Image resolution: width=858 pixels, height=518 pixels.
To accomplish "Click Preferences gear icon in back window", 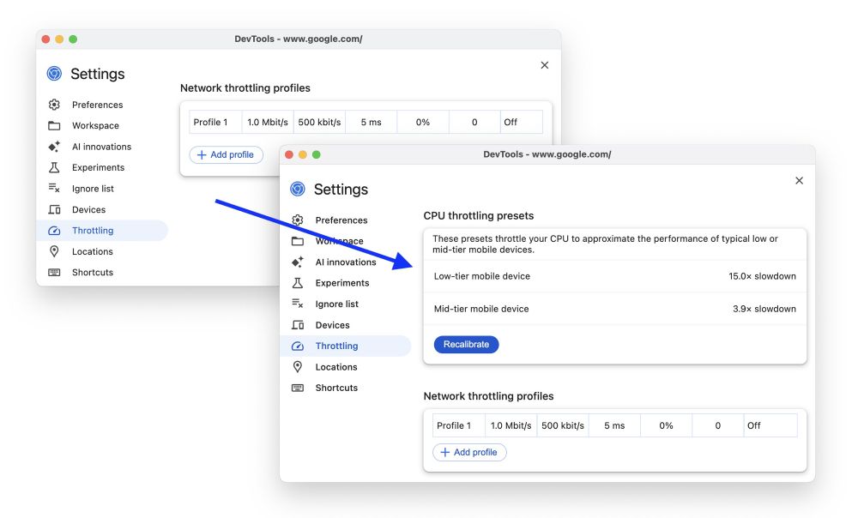I will tap(54, 105).
